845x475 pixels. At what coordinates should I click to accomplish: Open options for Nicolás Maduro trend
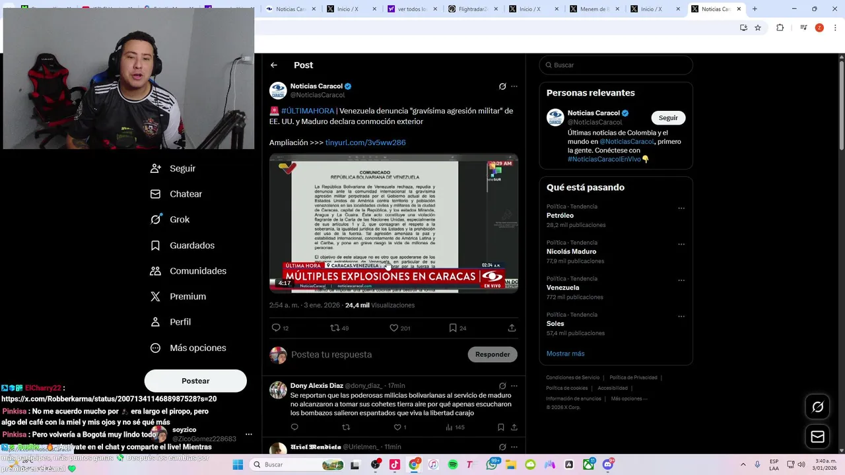click(x=681, y=244)
